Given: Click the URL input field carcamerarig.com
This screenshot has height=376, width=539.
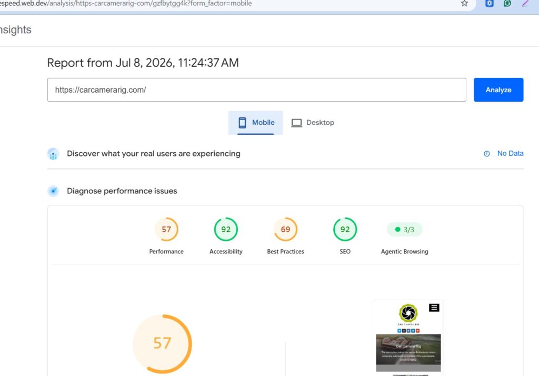Looking at the screenshot, I should [256, 90].
